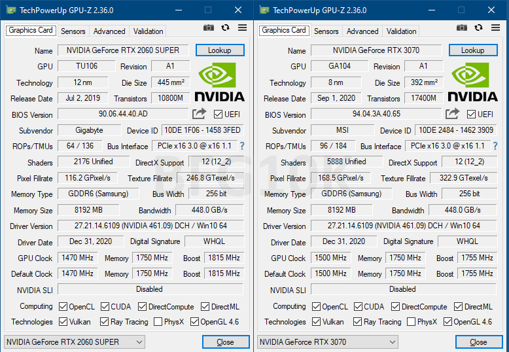Click ROPs/TMUs value 96 / 184
Image resolution: width=509 pixels, height=352 pixels.
click(333, 146)
